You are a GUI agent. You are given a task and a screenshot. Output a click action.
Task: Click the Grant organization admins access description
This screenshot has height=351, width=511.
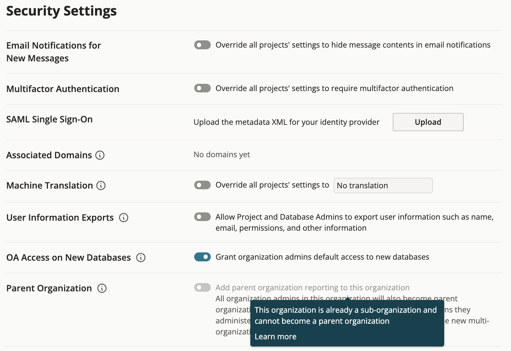[322, 257]
